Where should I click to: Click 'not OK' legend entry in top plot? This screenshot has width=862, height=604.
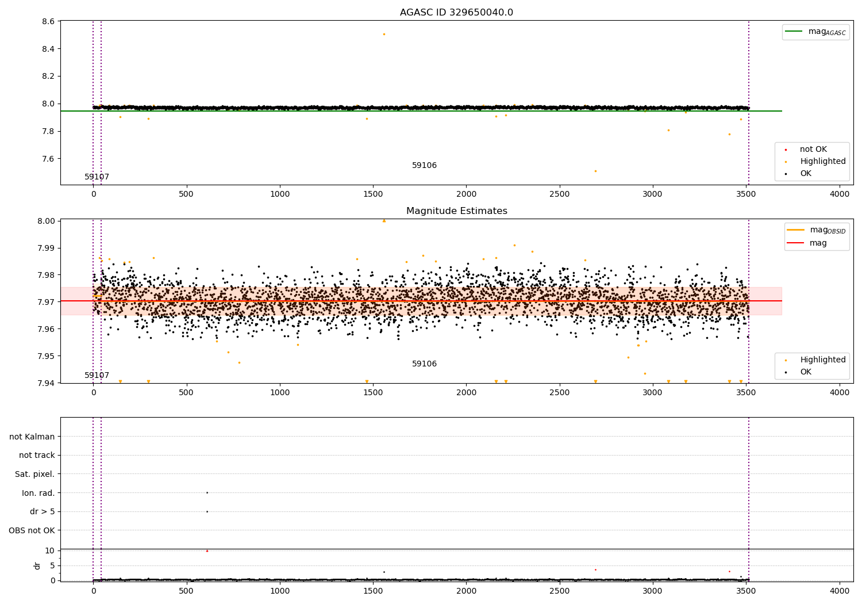click(813, 150)
